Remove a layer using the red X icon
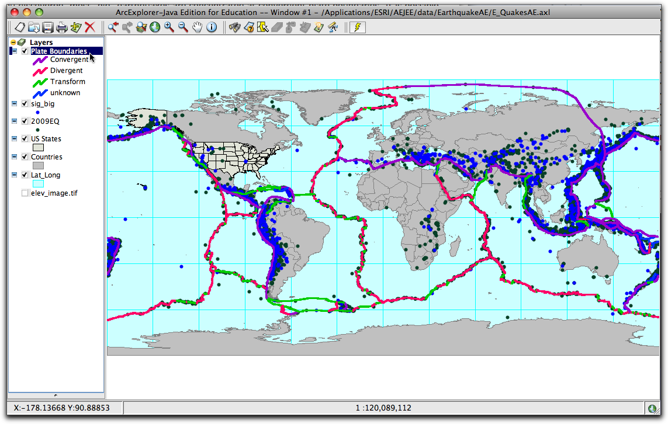 pos(89,27)
